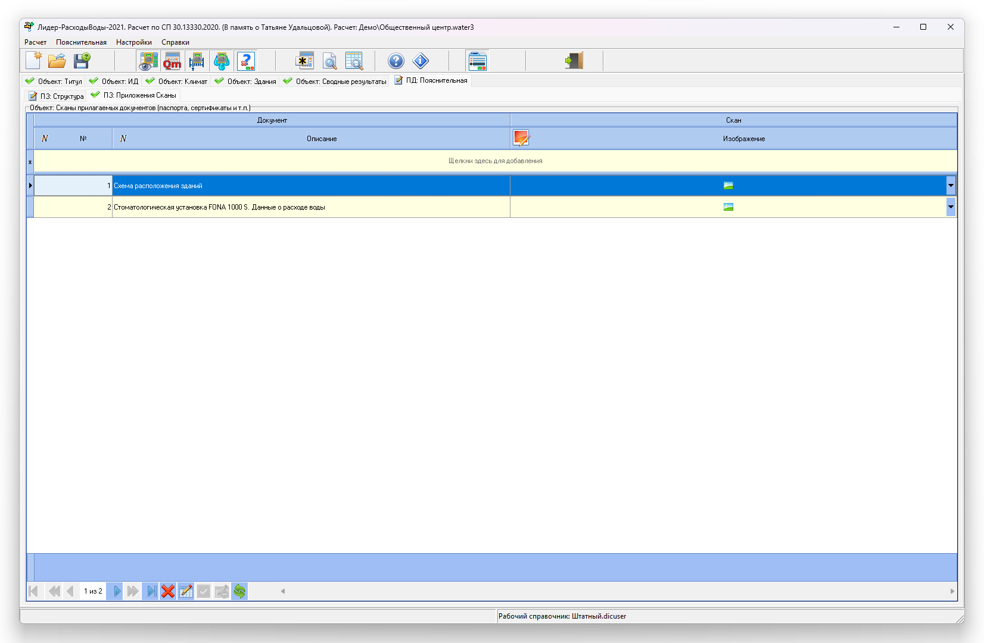Click the list window toolbar icon
The image size is (984, 643).
click(x=478, y=61)
